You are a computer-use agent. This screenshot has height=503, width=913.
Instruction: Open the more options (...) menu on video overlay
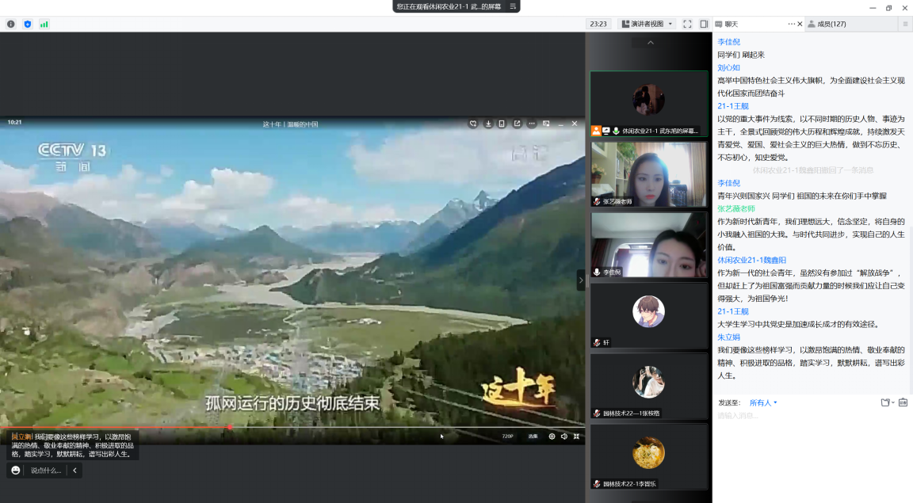click(532, 124)
